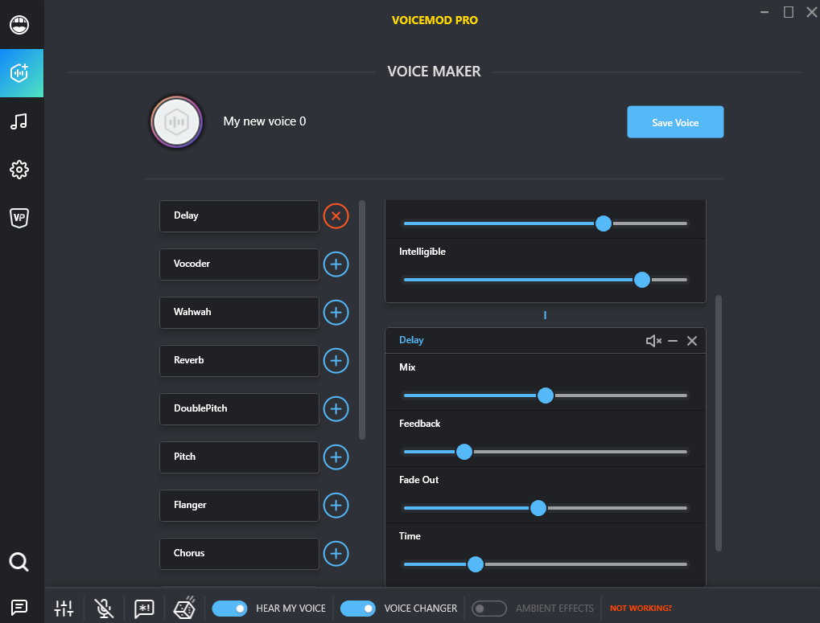This screenshot has width=820, height=623.
Task: Toggle the Voice Changer switch
Action: click(358, 609)
